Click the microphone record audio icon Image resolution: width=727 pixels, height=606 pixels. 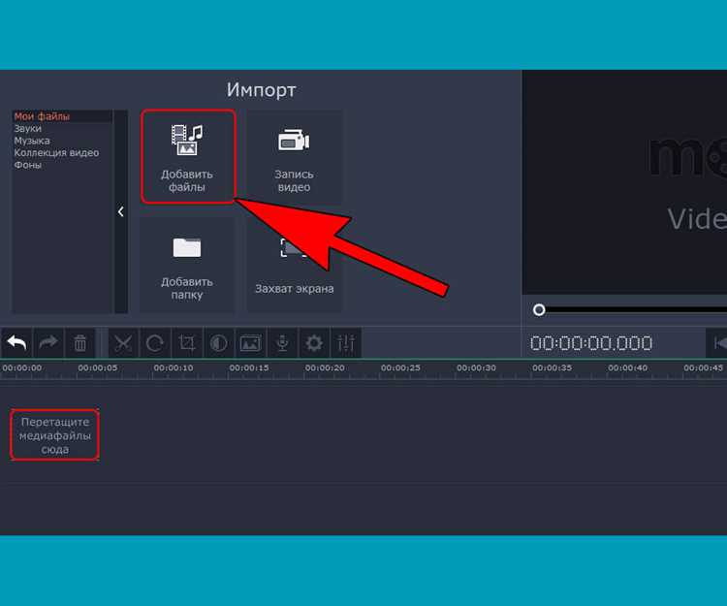(282, 343)
